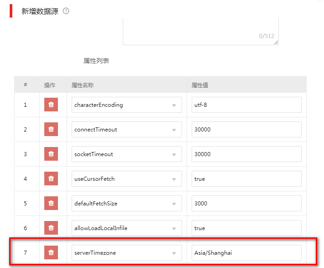Click the description textarea with 0/512 counter
Screen dimensions: 324x268
tap(201, 32)
